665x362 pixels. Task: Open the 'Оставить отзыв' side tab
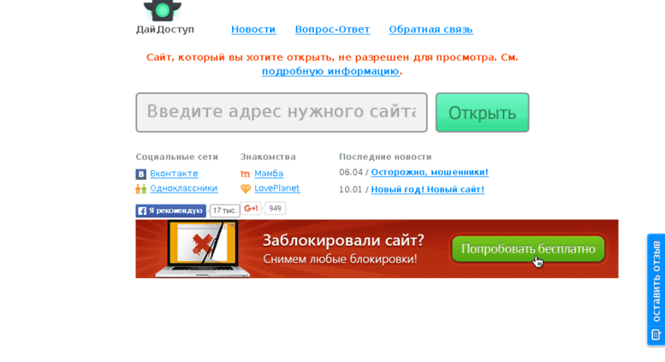click(656, 289)
